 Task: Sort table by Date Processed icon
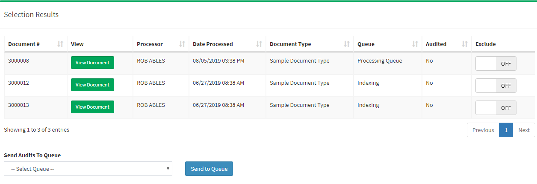click(259, 44)
